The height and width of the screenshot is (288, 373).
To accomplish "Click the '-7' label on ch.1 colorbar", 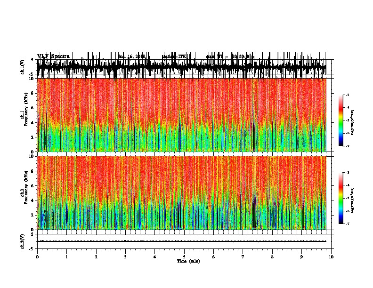I will 347,146.
